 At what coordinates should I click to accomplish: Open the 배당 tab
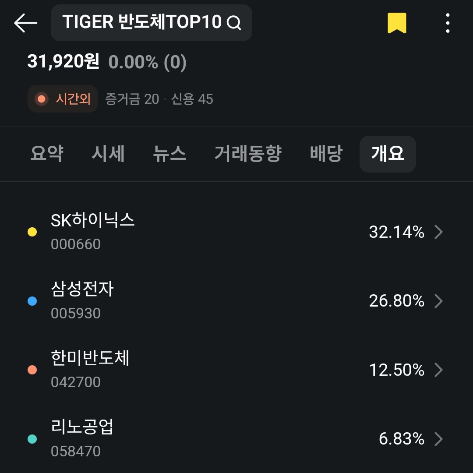[326, 154]
